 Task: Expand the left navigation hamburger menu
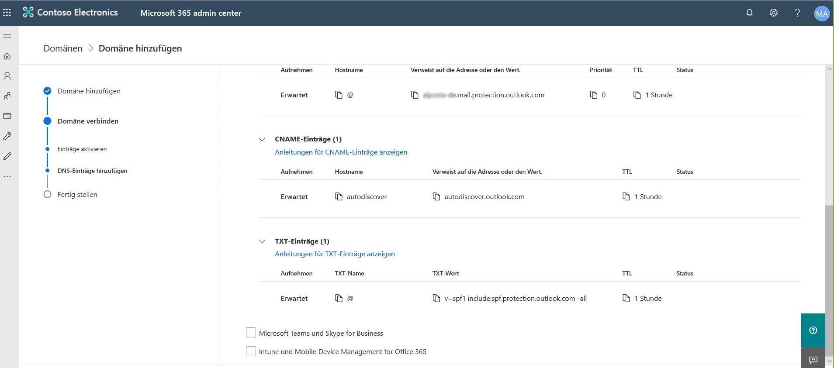[x=7, y=36]
